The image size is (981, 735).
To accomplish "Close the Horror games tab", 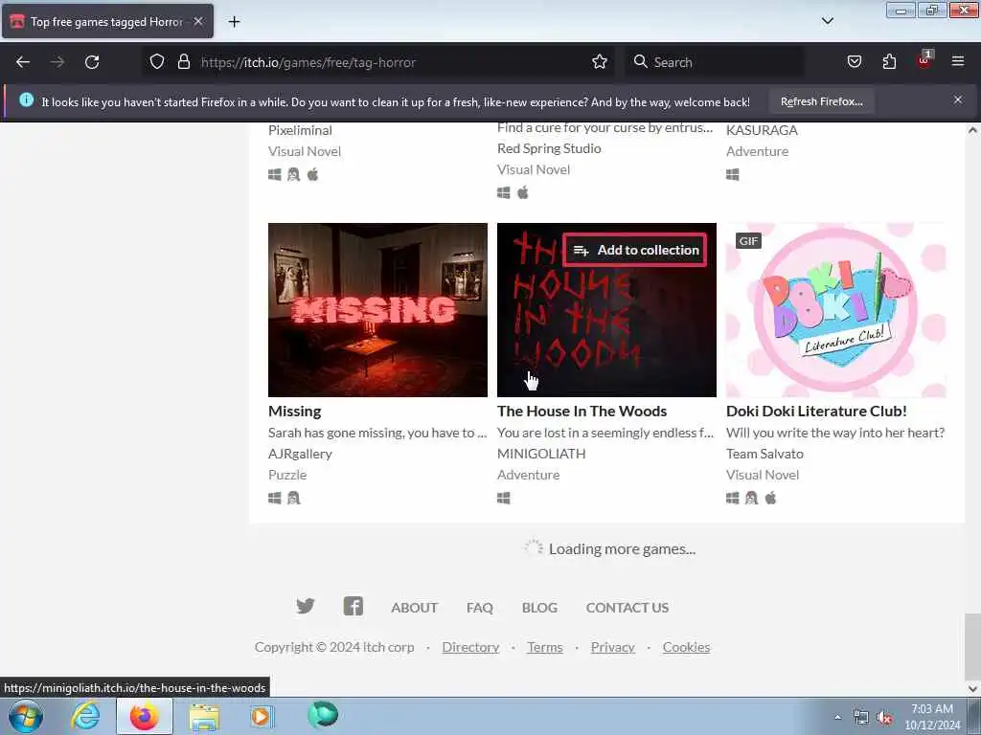I will (198, 21).
